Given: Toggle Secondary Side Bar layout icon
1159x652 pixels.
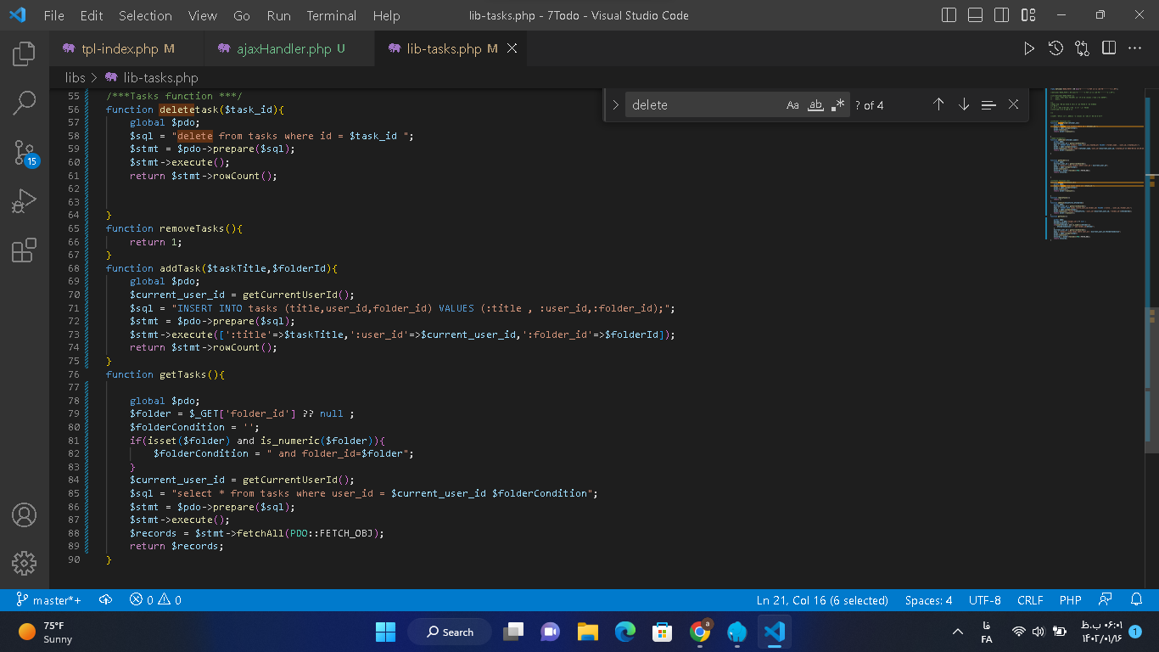Looking at the screenshot, I should pos(1002,15).
